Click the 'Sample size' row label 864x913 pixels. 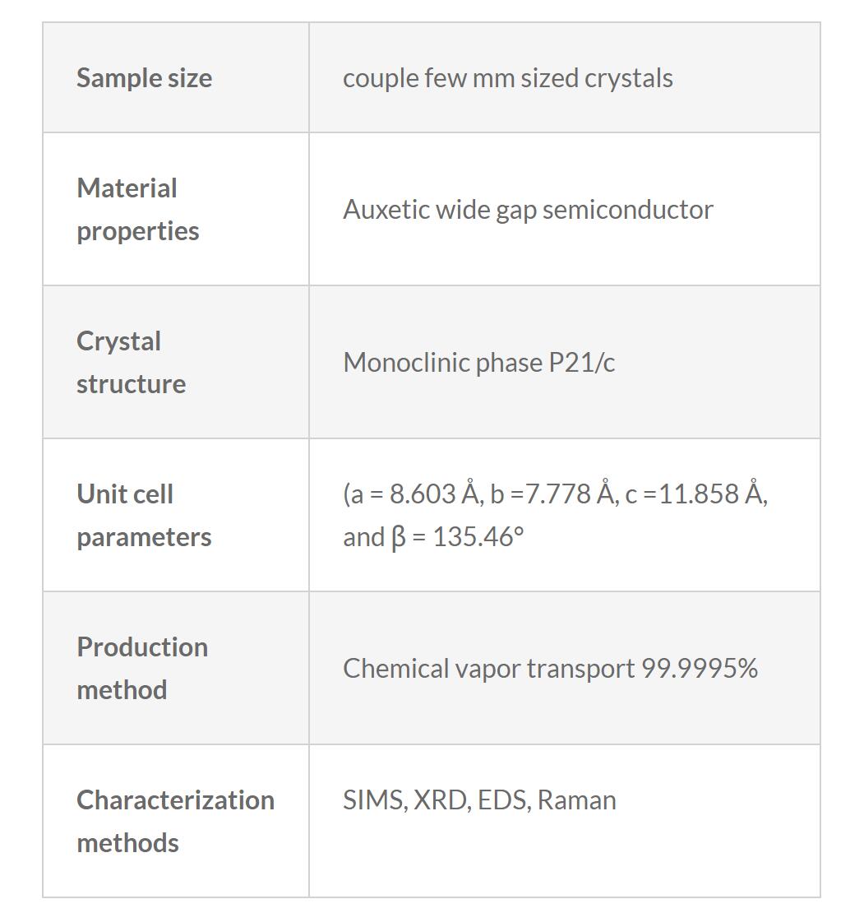144,78
